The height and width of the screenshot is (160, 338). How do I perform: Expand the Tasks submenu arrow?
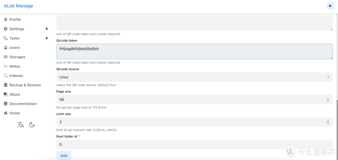47,38
